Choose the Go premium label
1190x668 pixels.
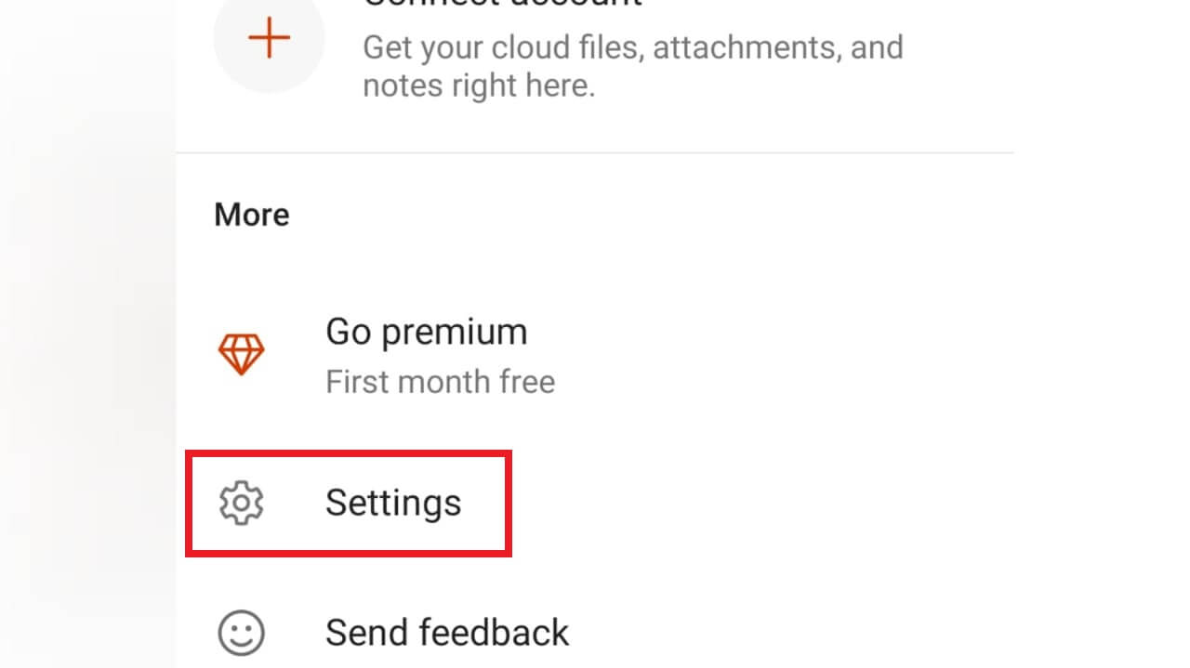(427, 332)
